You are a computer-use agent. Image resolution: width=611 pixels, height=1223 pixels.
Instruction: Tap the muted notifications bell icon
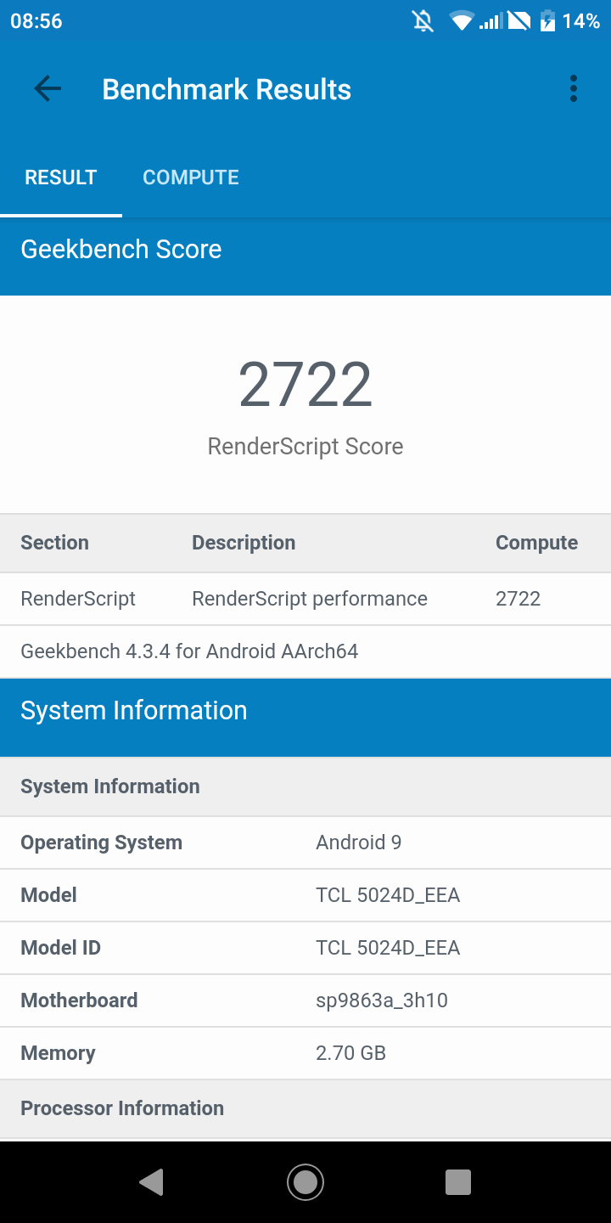(423, 21)
